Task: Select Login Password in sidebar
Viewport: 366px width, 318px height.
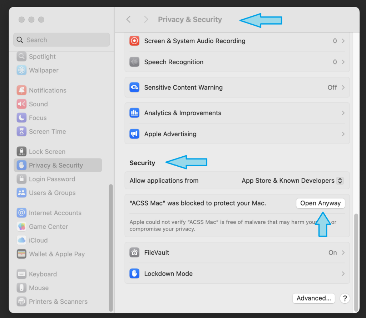Action: coord(52,179)
